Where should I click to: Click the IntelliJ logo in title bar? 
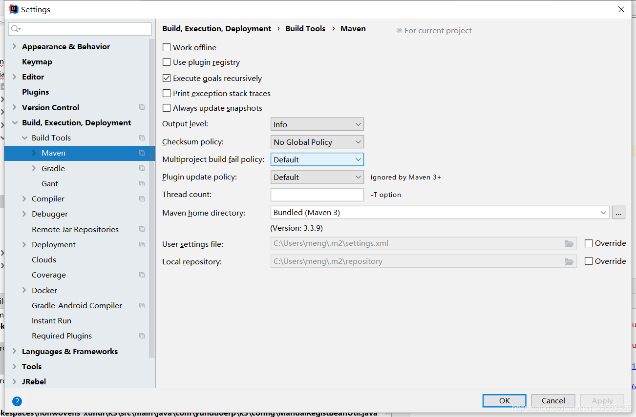pos(14,9)
